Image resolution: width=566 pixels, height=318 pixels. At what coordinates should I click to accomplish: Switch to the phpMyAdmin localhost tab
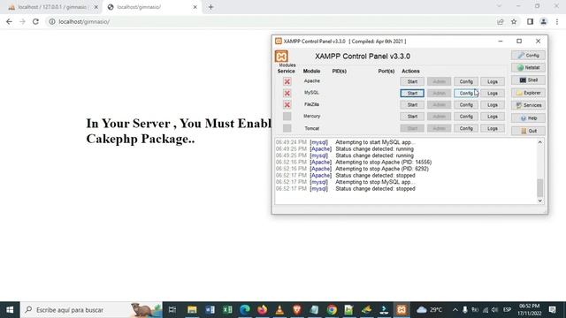tap(52, 7)
